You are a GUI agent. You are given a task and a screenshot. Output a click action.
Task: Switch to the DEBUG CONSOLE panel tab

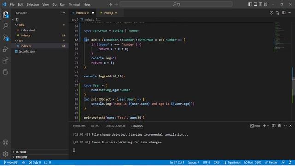[x=116, y=126]
